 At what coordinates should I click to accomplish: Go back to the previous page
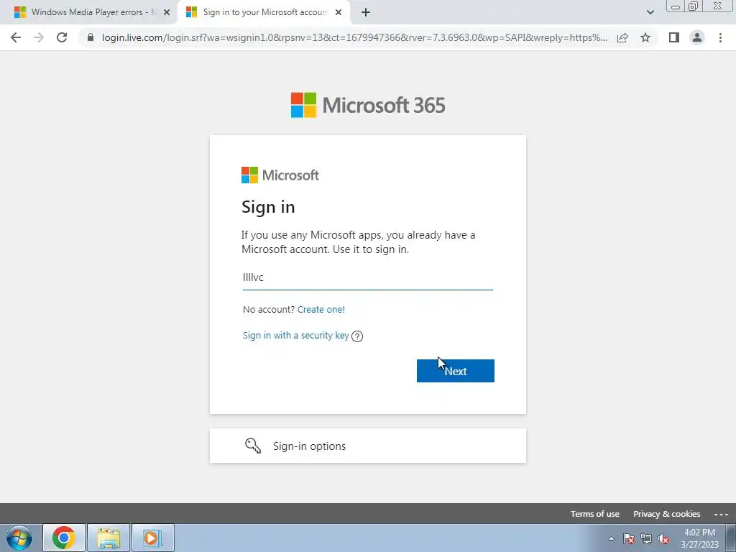(x=16, y=37)
